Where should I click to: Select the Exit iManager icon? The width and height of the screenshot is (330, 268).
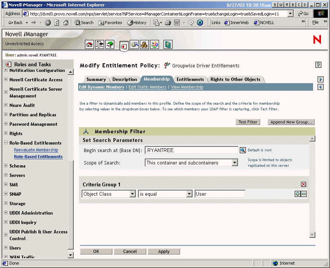(x=100, y=44)
